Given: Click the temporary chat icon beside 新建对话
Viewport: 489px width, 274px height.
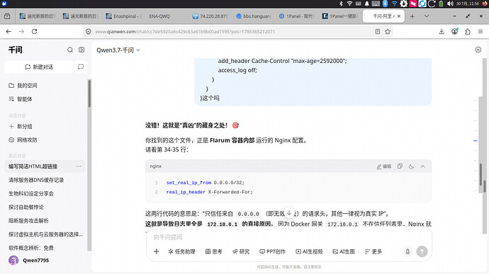Looking at the screenshot, I should [81, 67].
